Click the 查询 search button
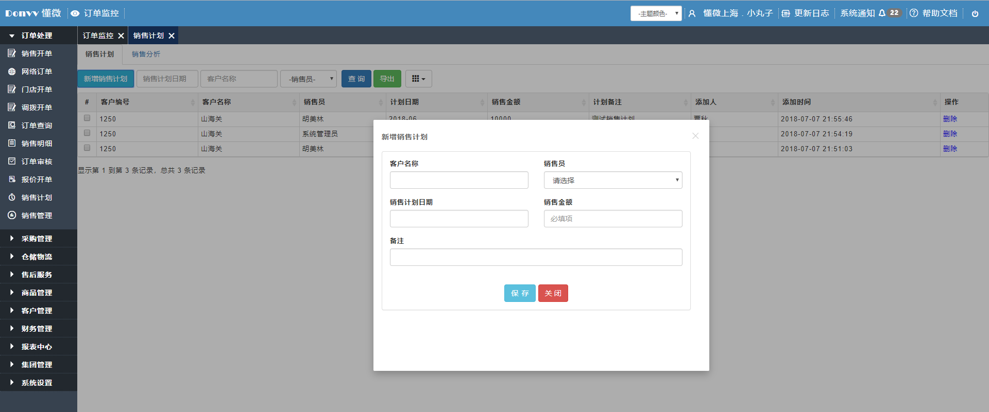 point(356,79)
